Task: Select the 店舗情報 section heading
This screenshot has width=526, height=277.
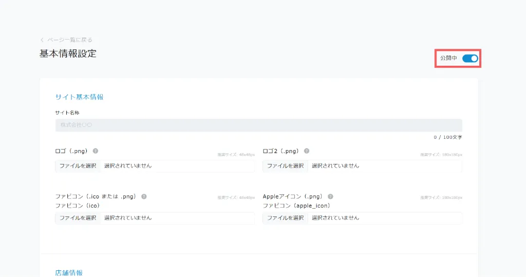Action: tap(69, 273)
